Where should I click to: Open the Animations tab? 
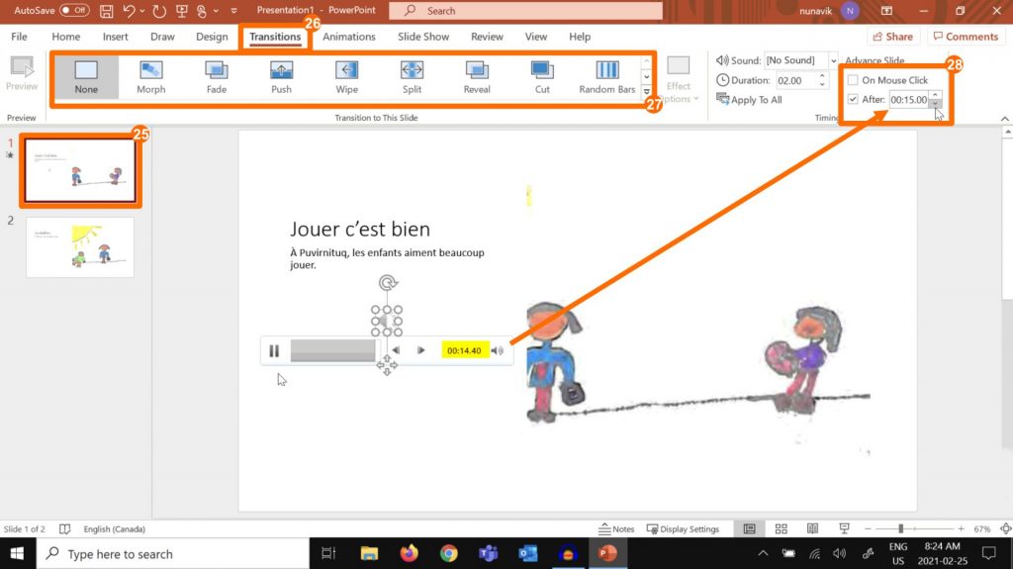(x=348, y=37)
